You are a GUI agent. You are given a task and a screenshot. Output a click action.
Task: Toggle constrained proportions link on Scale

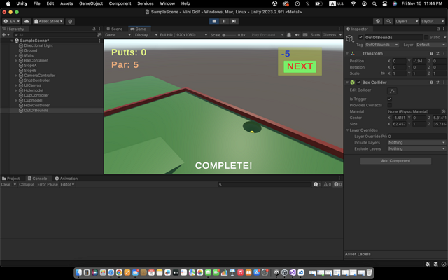(x=383, y=73)
